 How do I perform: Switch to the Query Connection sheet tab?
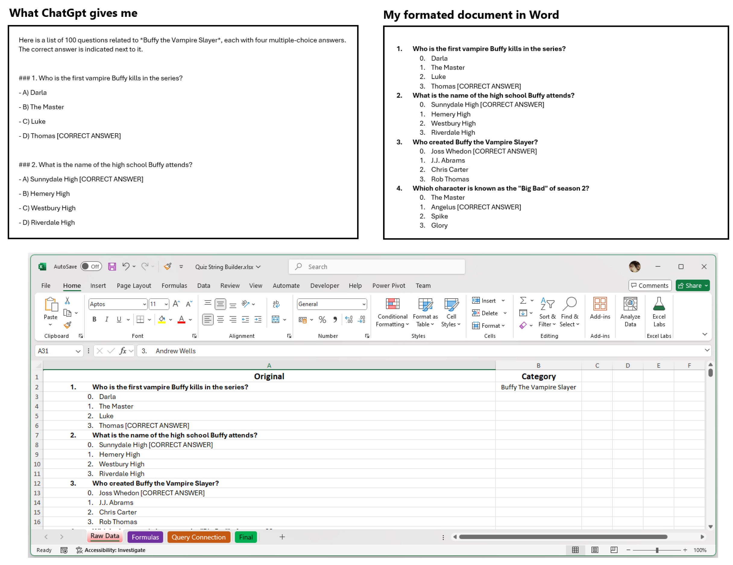(x=198, y=537)
